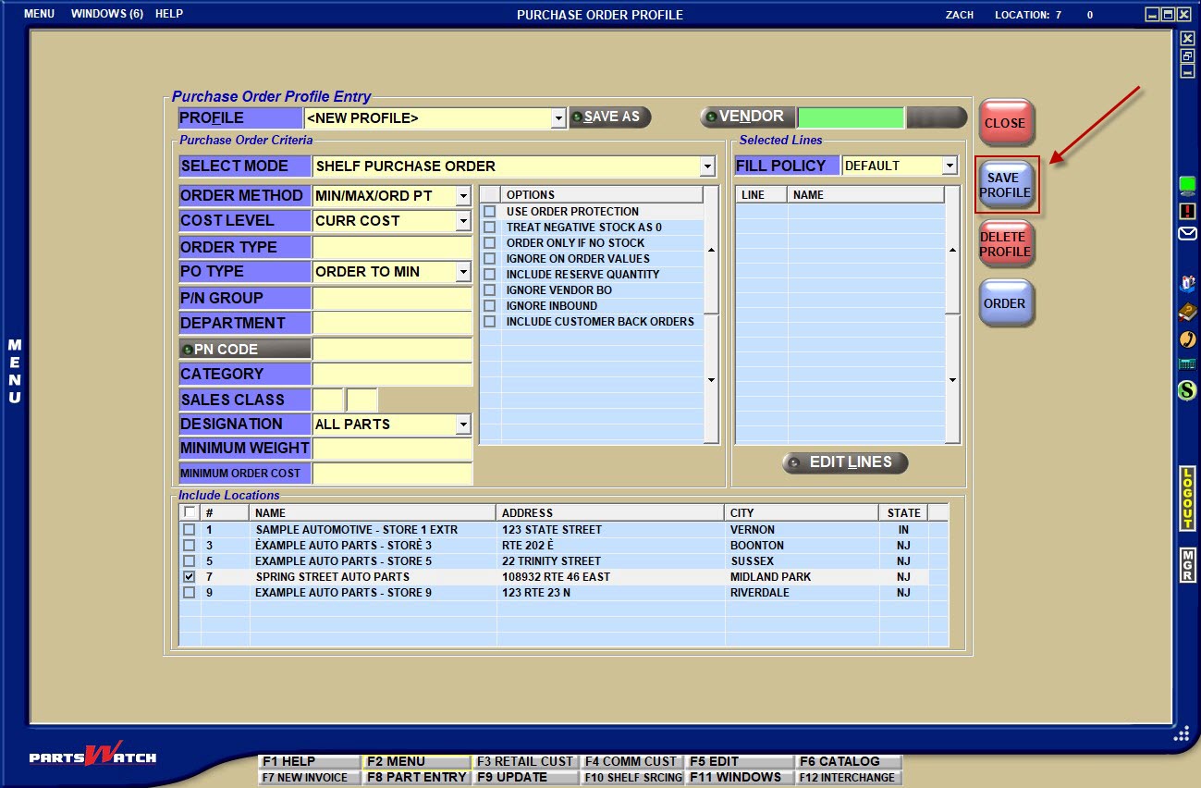Click the book icon in right sidebar
Image resolution: width=1201 pixels, height=788 pixels.
coord(1188,313)
